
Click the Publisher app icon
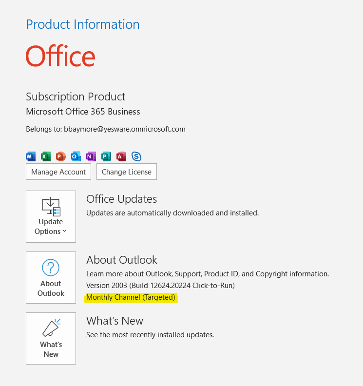[x=106, y=156]
